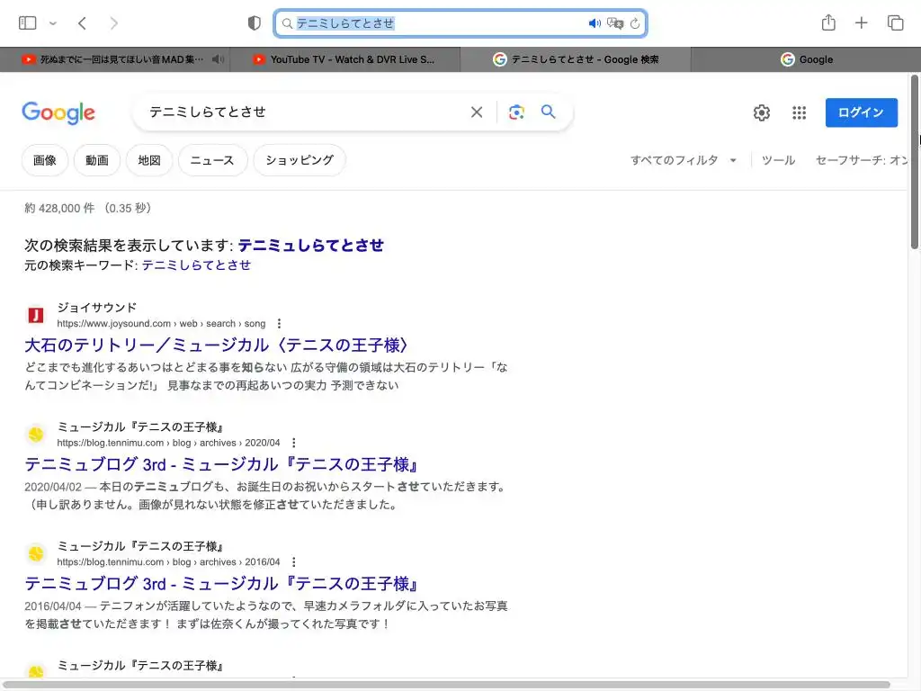Click tennis ball favicon of 2020/04 result

click(36, 435)
